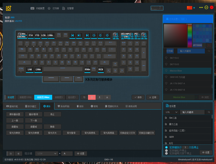Viewport: 216px width, 164px height.
Task: Pick a color in the saturation square
Action: [175, 36]
